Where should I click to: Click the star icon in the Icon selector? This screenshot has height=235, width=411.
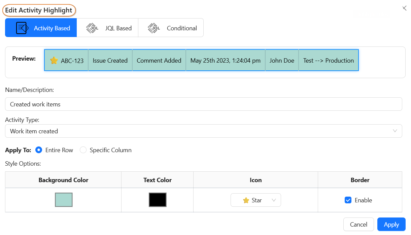[x=246, y=200]
